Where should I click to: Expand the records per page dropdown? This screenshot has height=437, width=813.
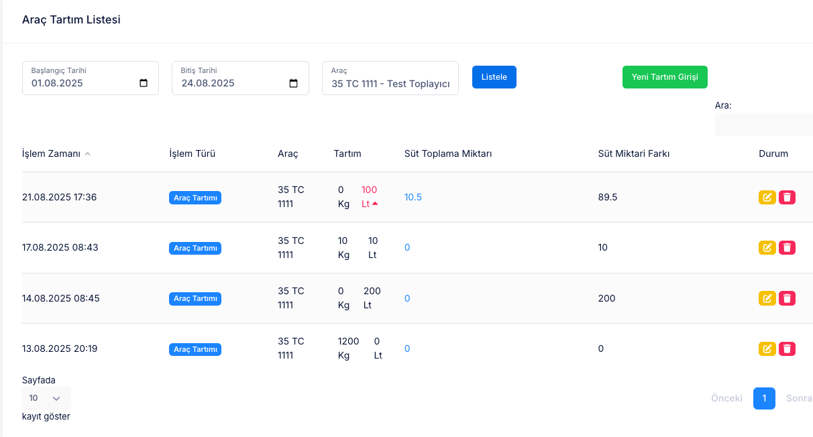point(46,398)
